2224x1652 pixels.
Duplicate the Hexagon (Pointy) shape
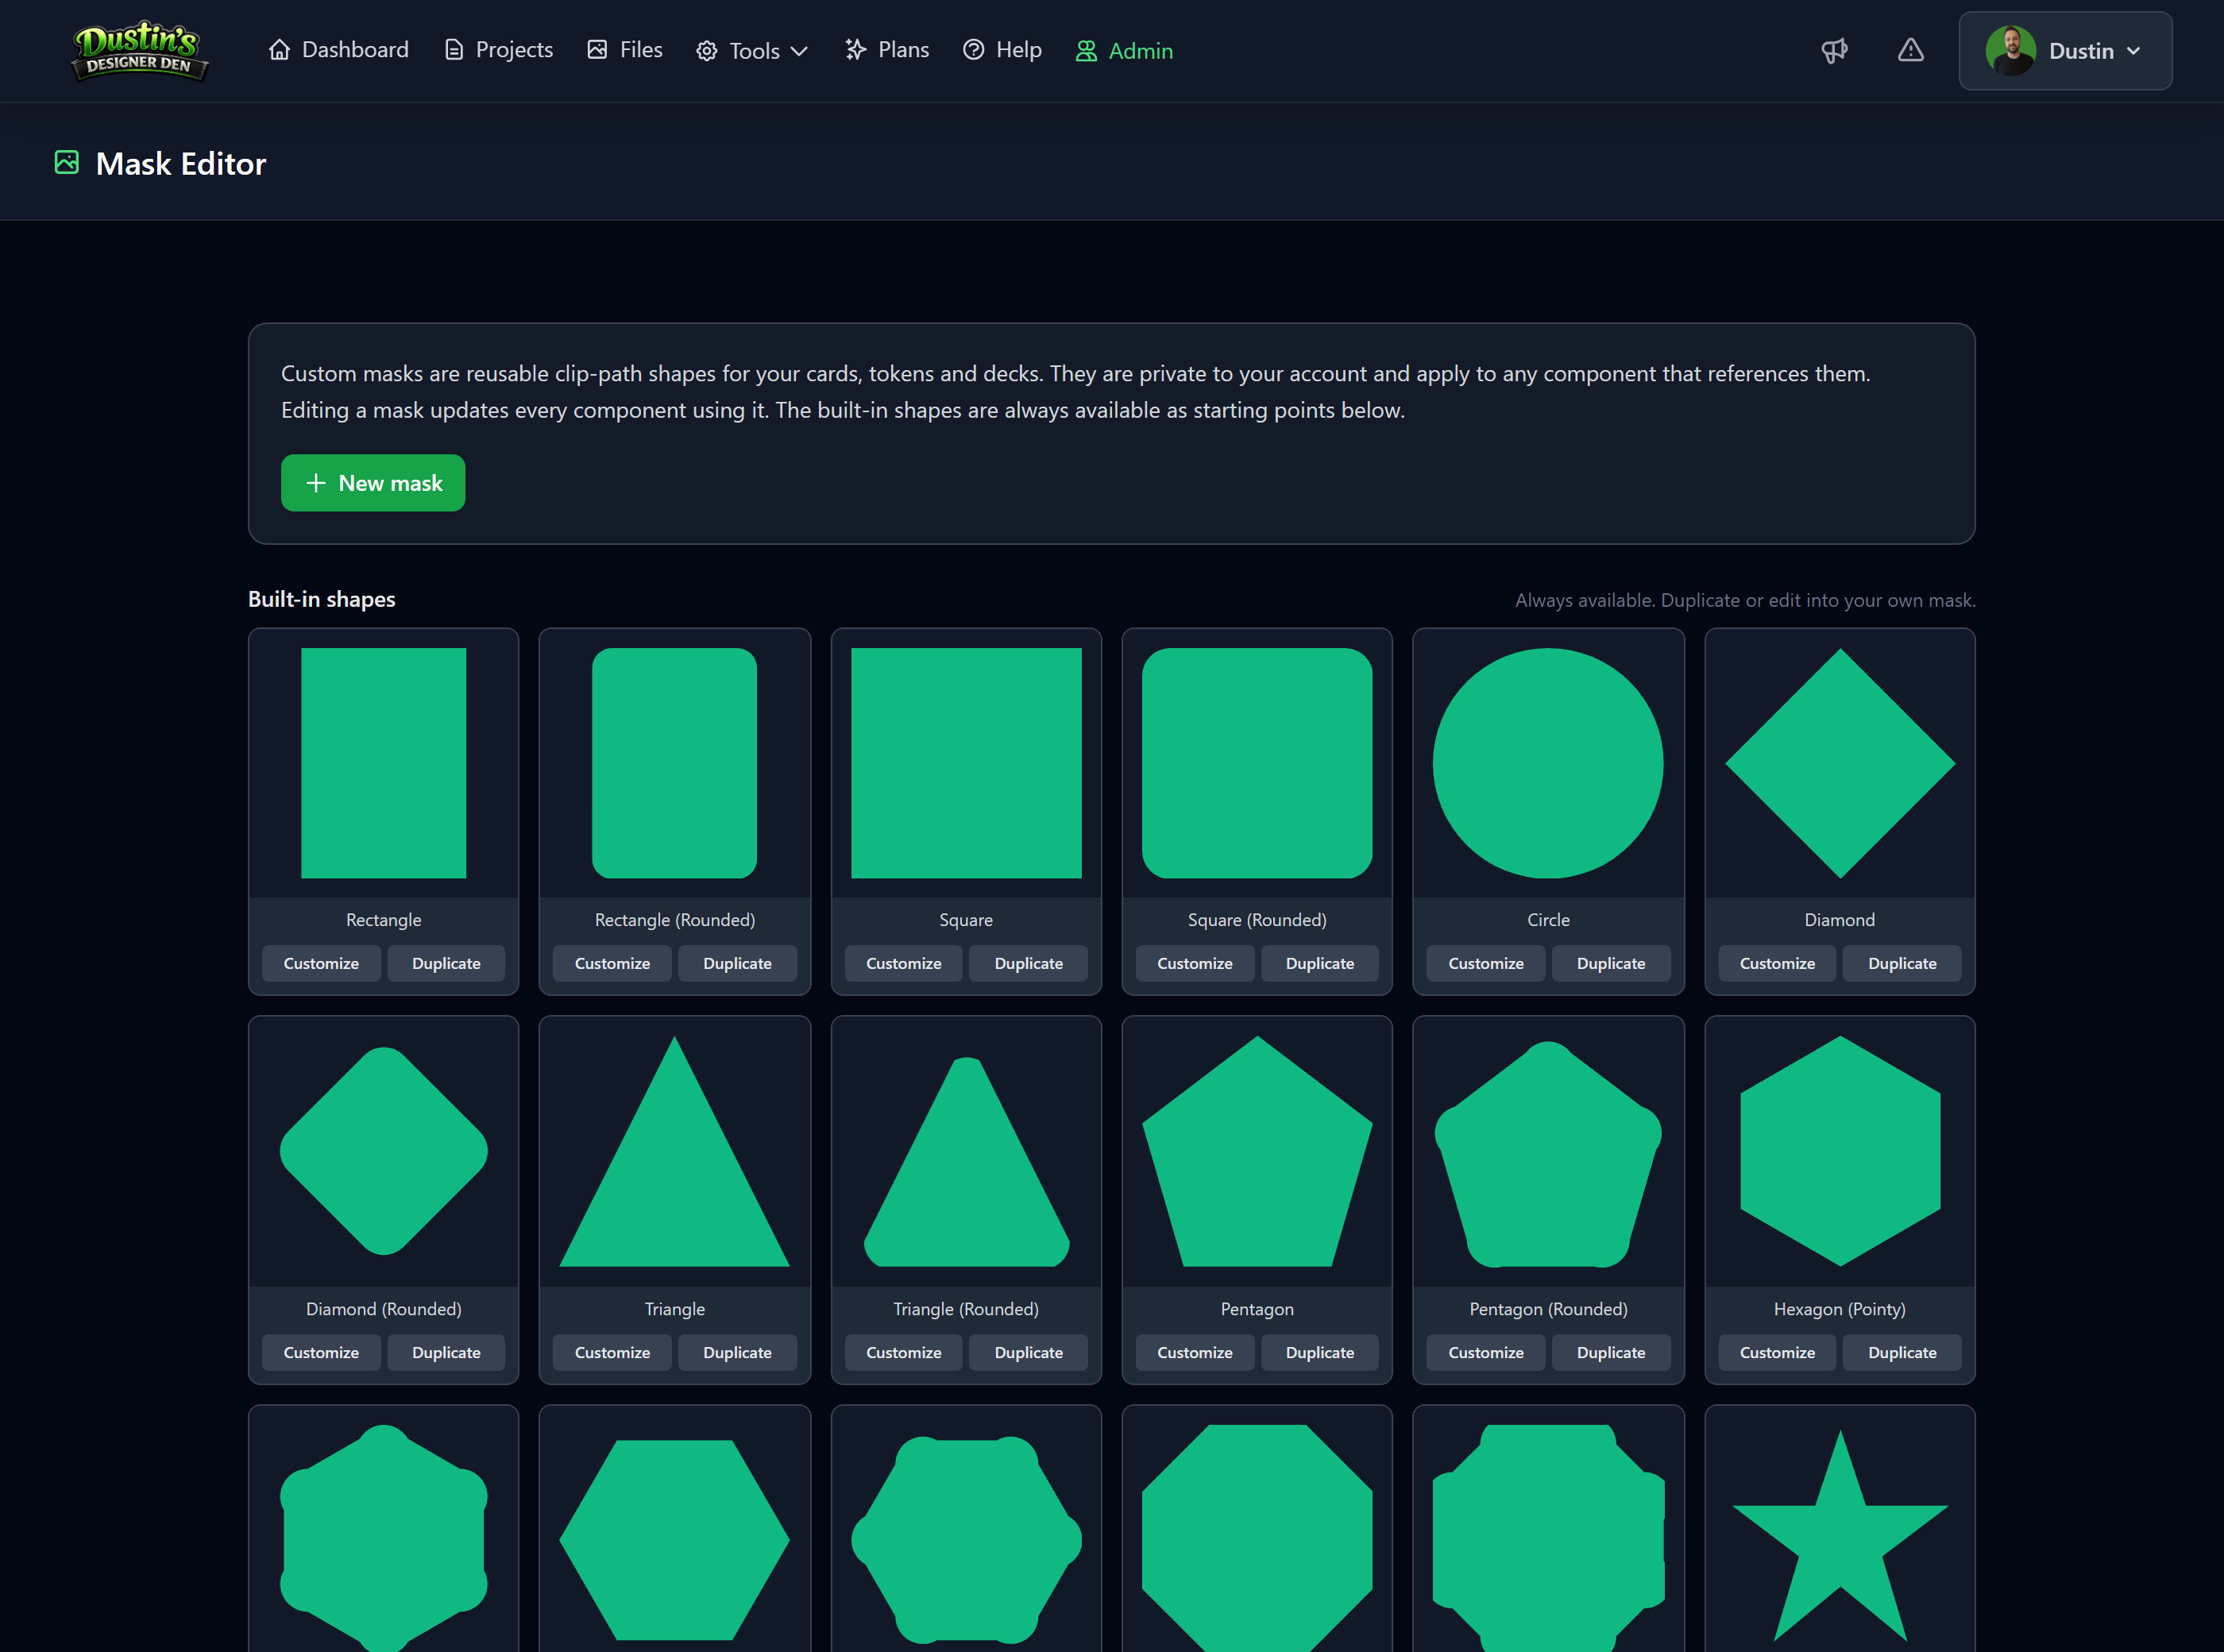coord(1902,1352)
